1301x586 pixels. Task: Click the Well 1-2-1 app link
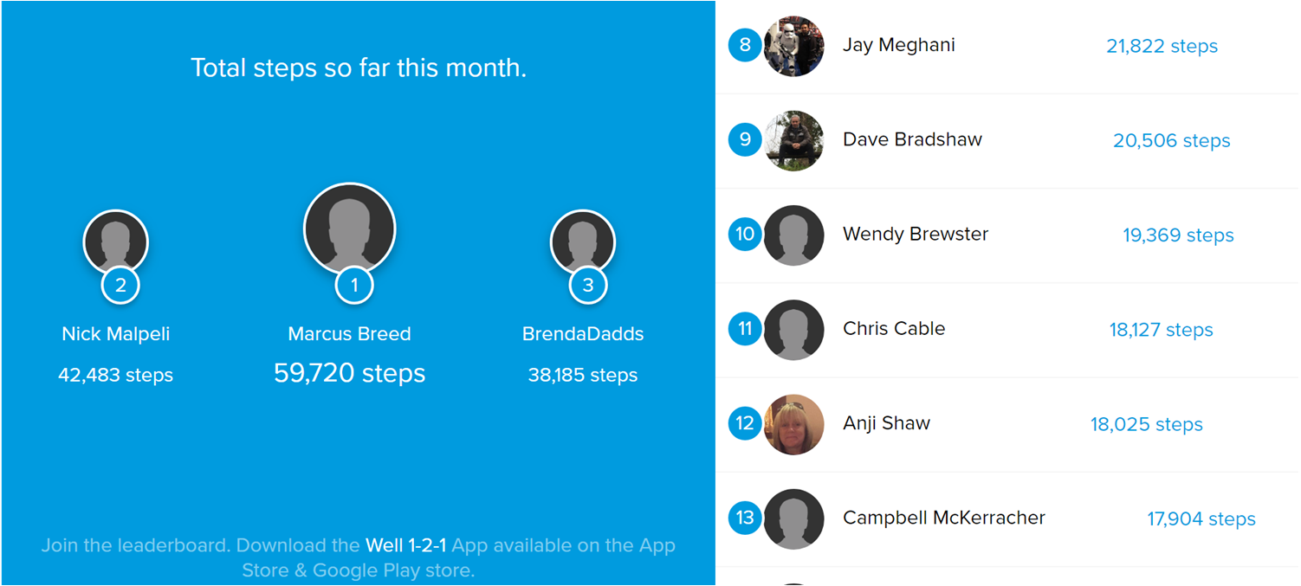[406, 545]
